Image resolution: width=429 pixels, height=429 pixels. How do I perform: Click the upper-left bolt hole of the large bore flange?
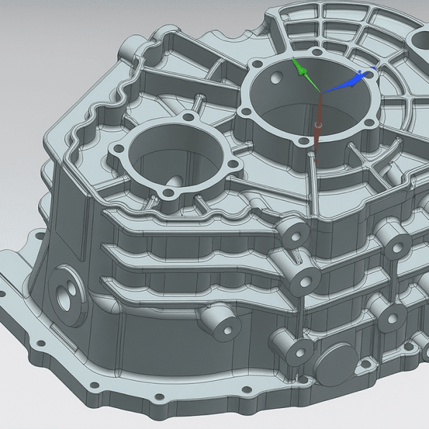coord(257,64)
